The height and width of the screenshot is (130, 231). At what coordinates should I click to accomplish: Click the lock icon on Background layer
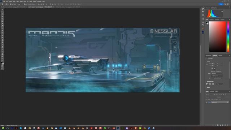(x=227, y=102)
